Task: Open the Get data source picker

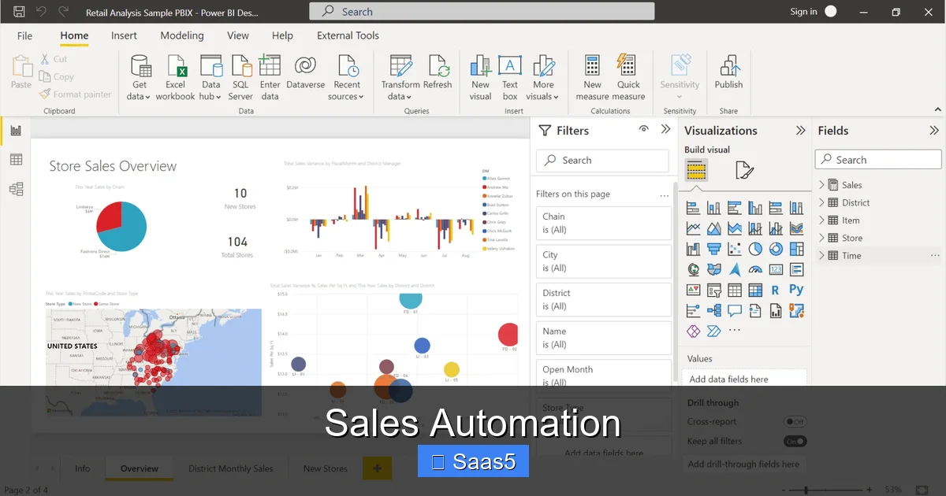Action: [x=140, y=78]
